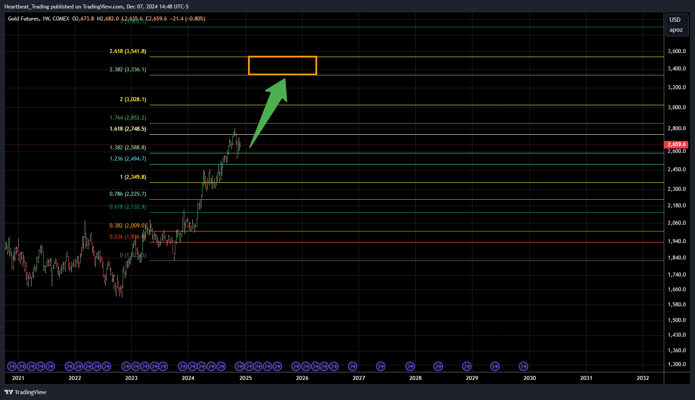
Task: Click the 2,060.0 price axis label
Action: click(x=677, y=223)
